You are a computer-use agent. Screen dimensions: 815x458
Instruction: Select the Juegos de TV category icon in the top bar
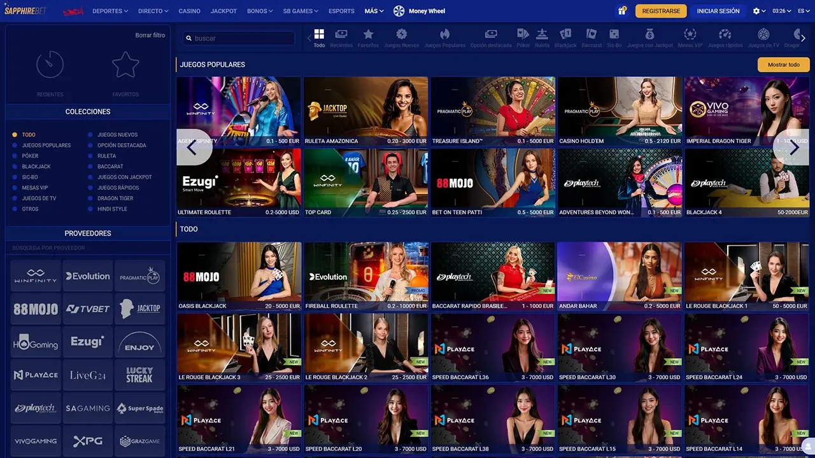(x=763, y=34)
